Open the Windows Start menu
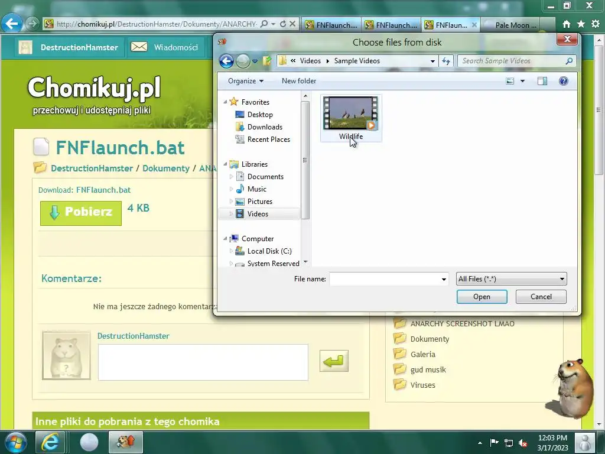The width and height of the screenshot is (605, 454). click(15, 442)
